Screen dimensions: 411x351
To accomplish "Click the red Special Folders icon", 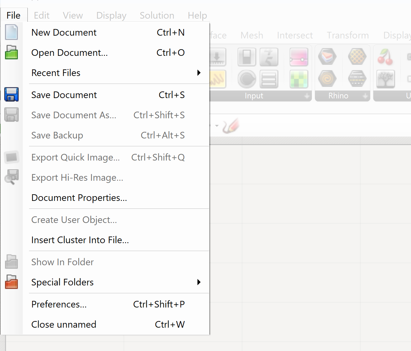I will click(11, 282).
